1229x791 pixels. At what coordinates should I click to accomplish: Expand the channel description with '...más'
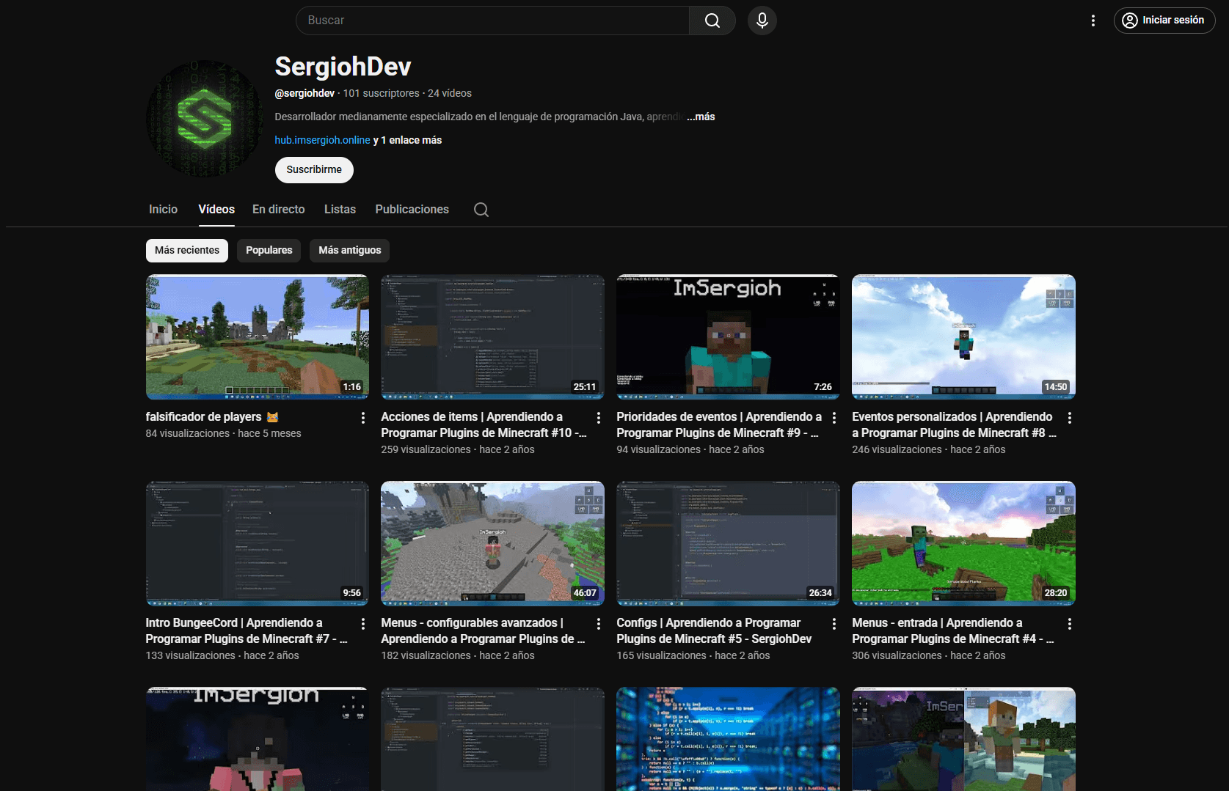[x=699, y=117]
